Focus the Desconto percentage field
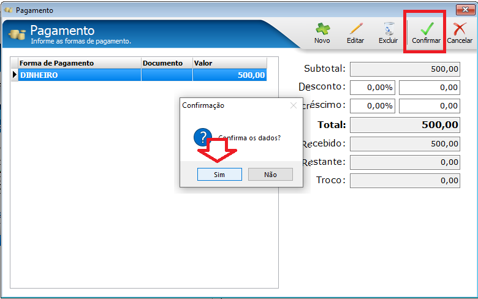Viewport: 478px width, 299px height. [373, 88]
